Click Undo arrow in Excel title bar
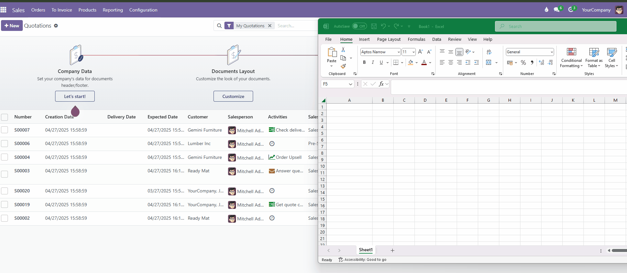 coord(383,26)
